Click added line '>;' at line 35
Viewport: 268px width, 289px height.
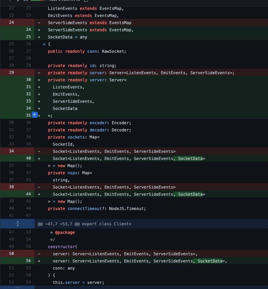[x=50, y=116]
